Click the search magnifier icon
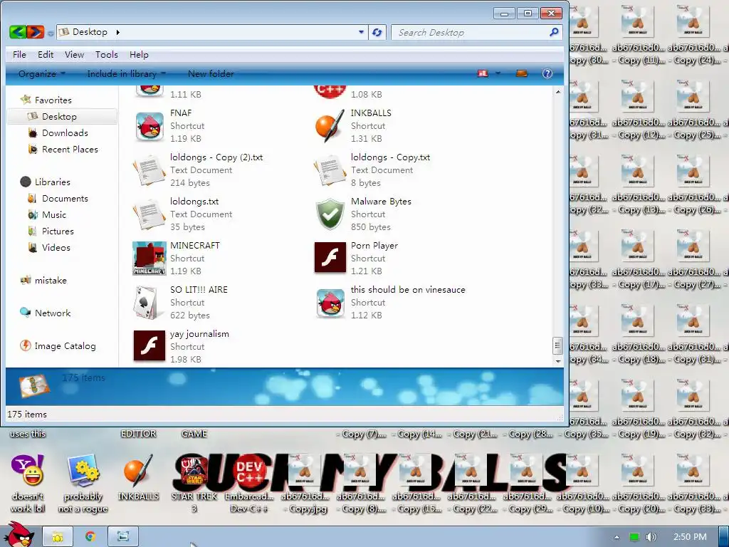This screenshot has height=547, width=729. [x=554, y=32]
